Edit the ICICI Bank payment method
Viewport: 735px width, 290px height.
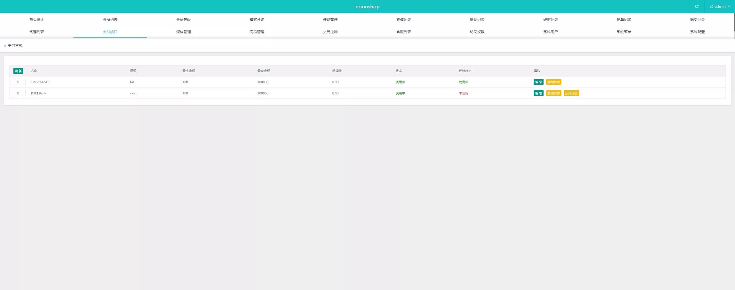538,93
